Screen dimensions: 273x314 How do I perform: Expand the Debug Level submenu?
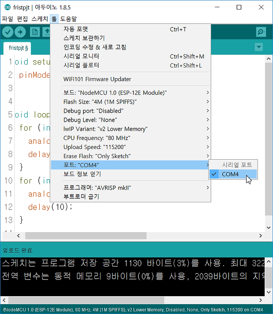(x=130, y=120)
